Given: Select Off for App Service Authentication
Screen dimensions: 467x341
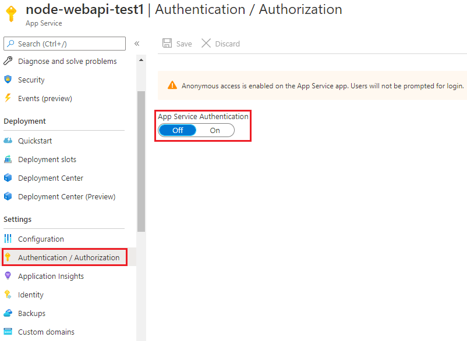Looking at the screenshot, I should click(178, 130).
